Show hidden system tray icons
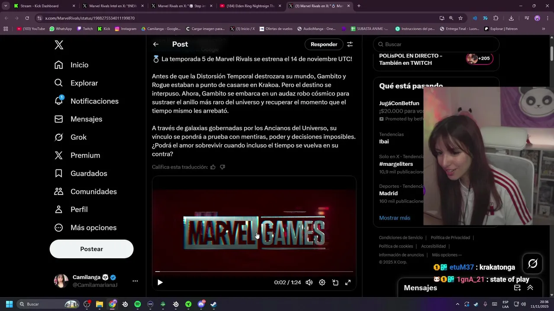554x311 pixels. pyautogui.click(x=457, y=304)
